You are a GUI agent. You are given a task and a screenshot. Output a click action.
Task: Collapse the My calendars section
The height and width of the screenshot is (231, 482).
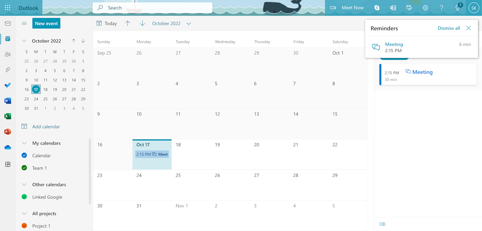[24, 143]
